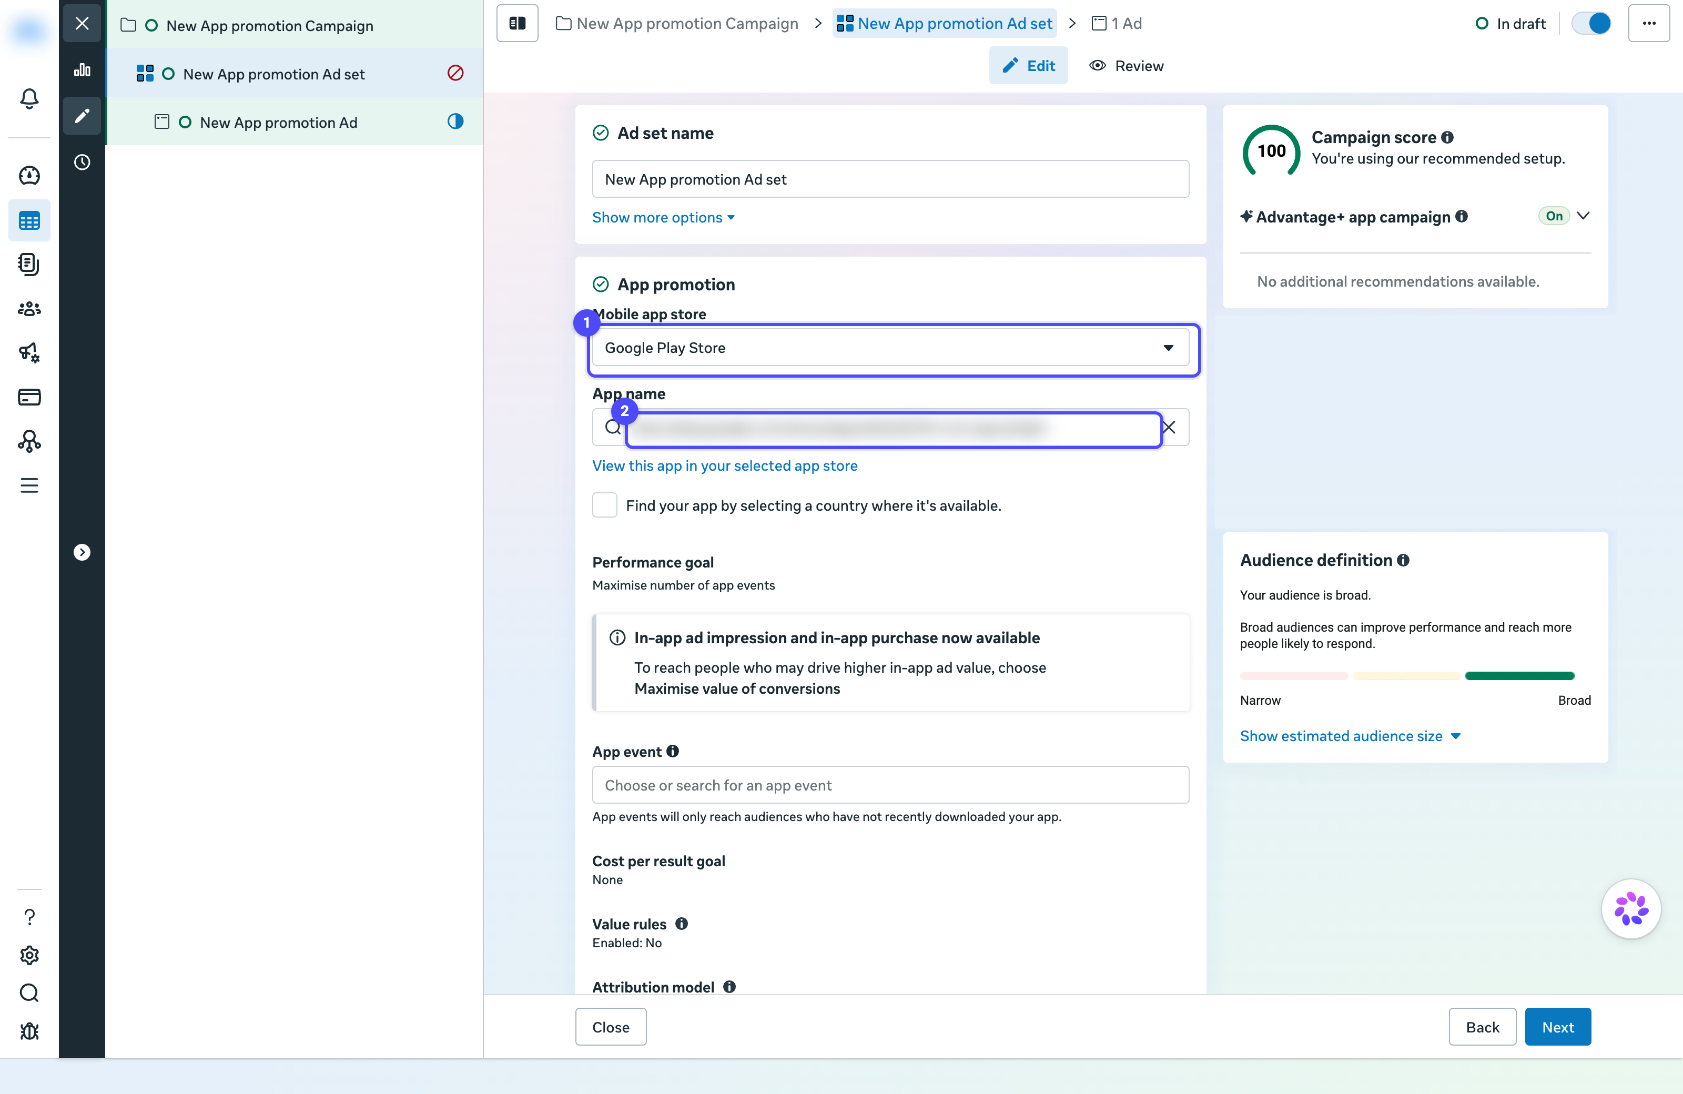Open all tools hamburger menu
This screenshot has height=1094, width=1683.
(x=29, y=486)
